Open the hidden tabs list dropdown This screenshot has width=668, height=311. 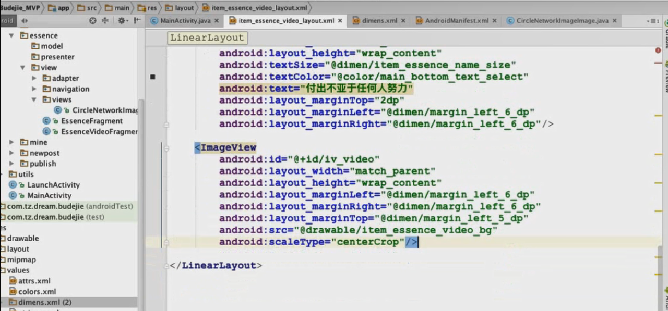[652, 21]
